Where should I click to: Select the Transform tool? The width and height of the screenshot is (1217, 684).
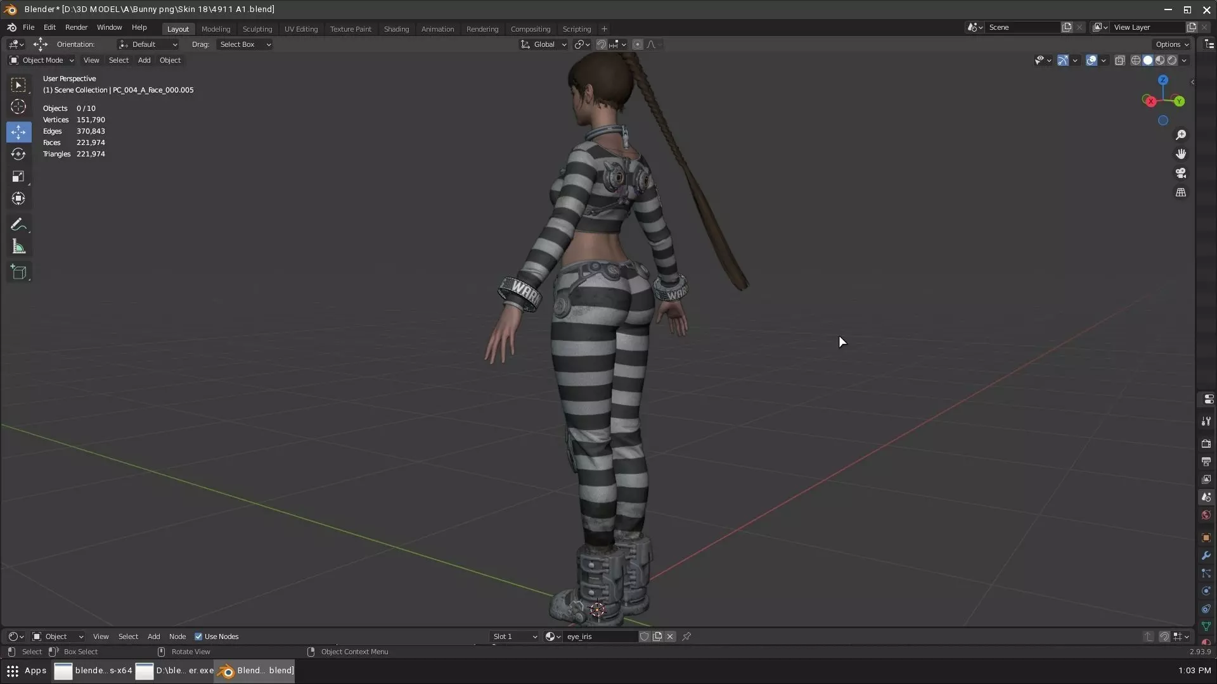pyautogui.click(x=18, y=198)
